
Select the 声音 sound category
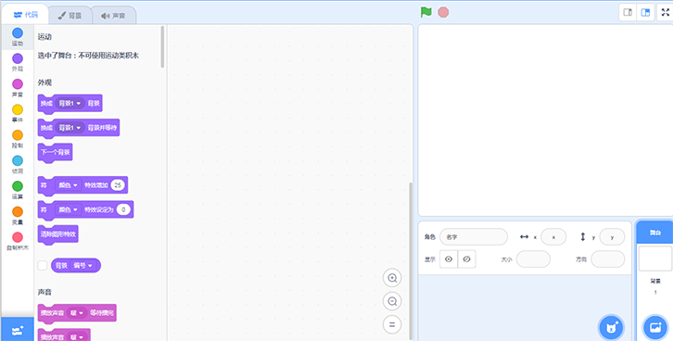point(18,88)
